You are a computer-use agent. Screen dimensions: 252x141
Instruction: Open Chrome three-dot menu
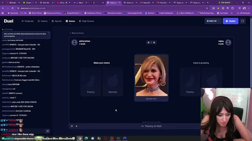pyautogui.click(x=249, y=8)
